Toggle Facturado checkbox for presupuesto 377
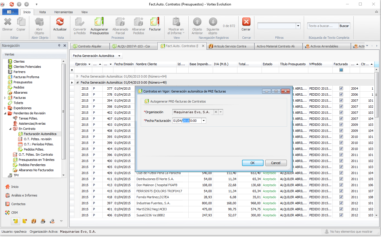 point(341,88)
